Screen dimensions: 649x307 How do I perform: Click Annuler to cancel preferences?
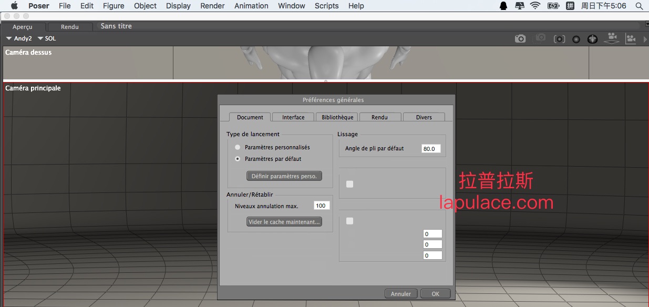401,294
